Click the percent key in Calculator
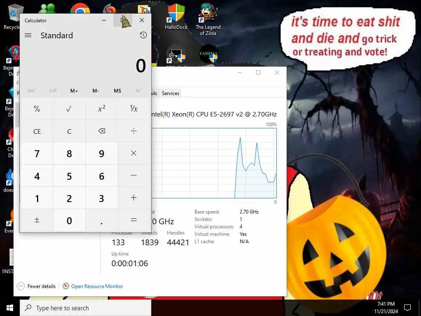 [x=37, y=109]
